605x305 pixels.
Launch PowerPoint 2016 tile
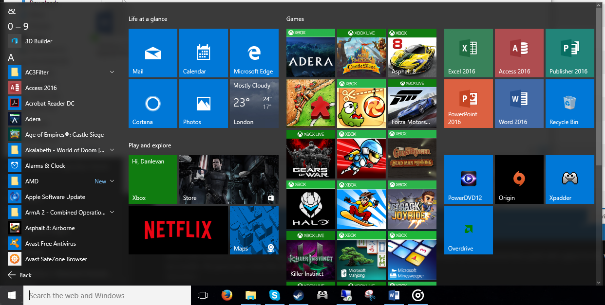[469, 104]
